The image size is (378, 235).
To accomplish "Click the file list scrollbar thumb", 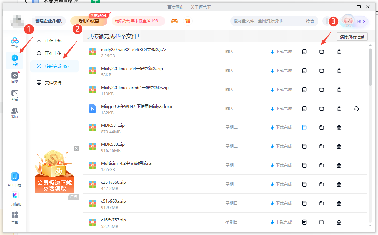I will (x=370, y=67).
